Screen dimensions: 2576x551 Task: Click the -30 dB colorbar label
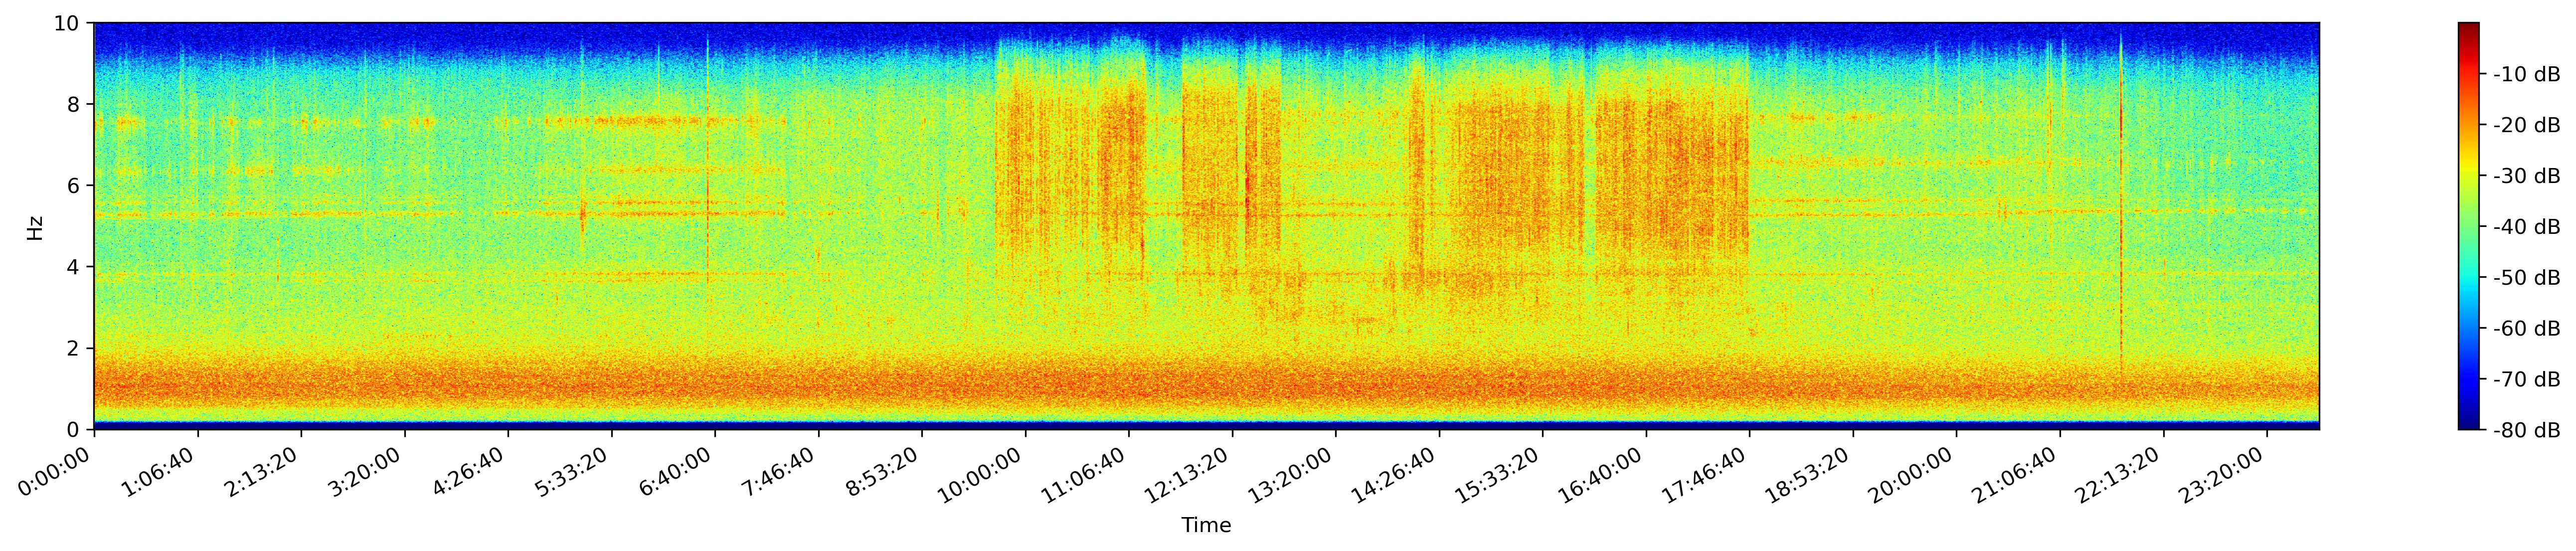click(2527, 176)
